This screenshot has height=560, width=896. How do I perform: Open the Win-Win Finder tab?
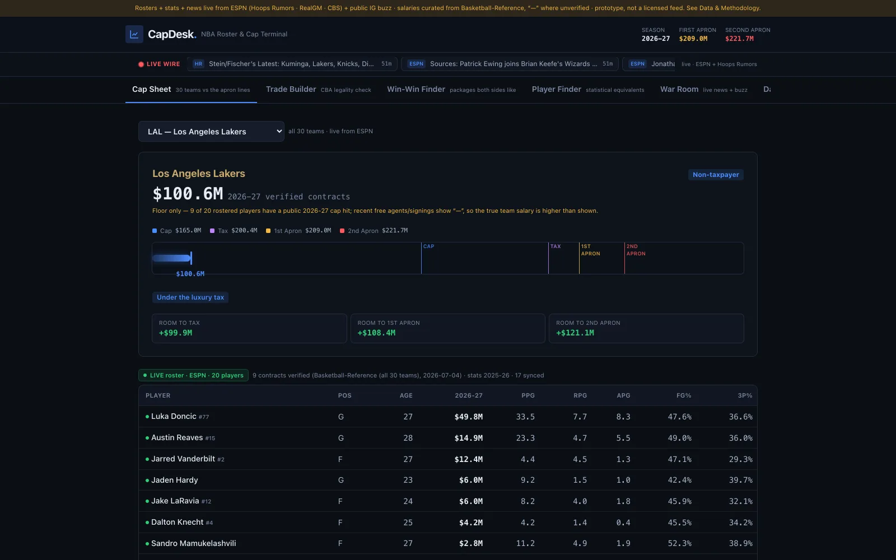(x=451, y=90)
